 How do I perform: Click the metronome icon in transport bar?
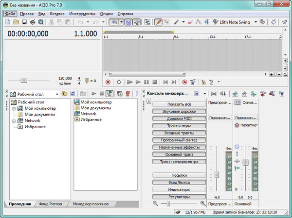coord(203,82)
